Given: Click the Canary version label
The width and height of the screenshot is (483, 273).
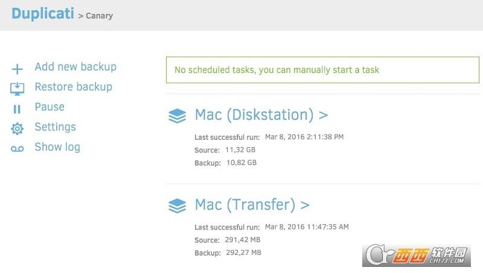Looking at the screenshot, I should (99, 16).
